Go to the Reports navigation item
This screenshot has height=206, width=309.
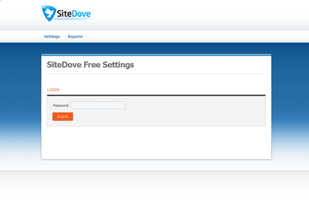[75, 37]
